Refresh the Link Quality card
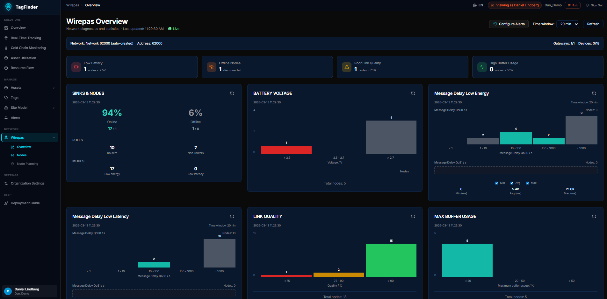 click(x=413, y=217)
